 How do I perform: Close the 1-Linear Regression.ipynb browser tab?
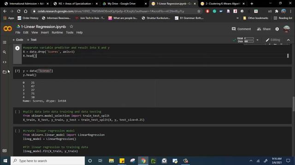(x=195, y=4)
